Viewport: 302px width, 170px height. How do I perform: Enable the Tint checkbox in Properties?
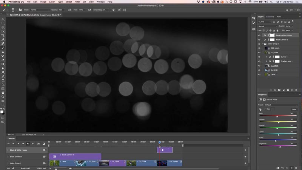tap(265, 109)
